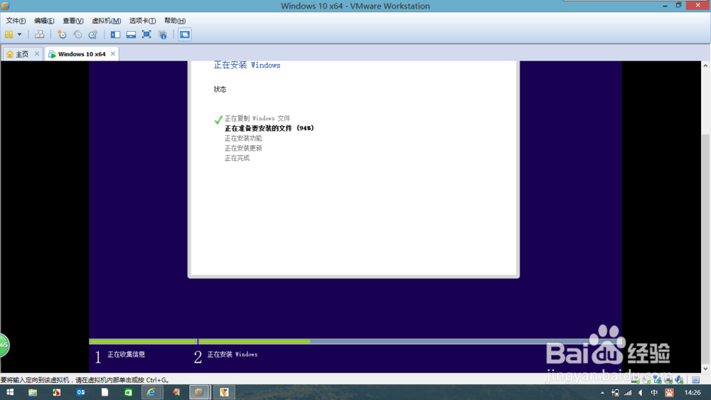This screenshot has height=400, width=711.
Task: Click the 中 input method indicator
Action: (x=654, y=393)
